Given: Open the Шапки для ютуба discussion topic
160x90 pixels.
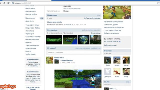Looking at the screenshot, I should tap(54, 22).
